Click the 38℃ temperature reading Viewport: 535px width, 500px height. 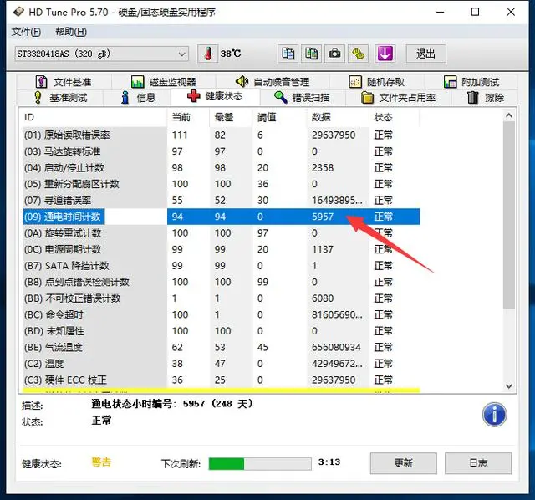coord(231,54)
